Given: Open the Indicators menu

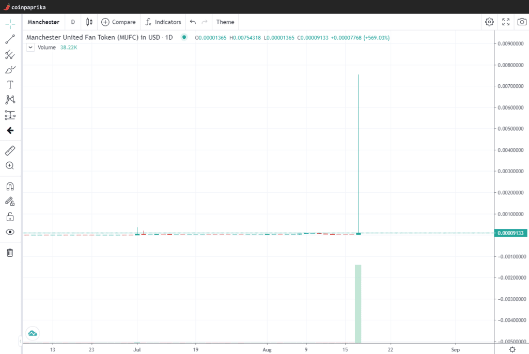Looking at the screenshot, I should [163, 22].
